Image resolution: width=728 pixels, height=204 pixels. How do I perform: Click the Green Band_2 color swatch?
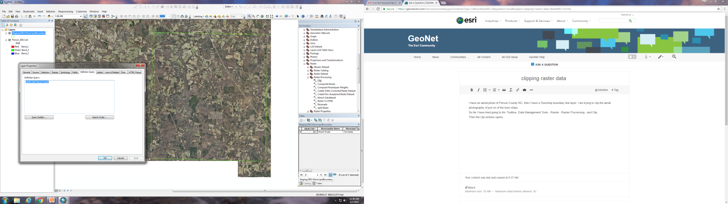13,50
